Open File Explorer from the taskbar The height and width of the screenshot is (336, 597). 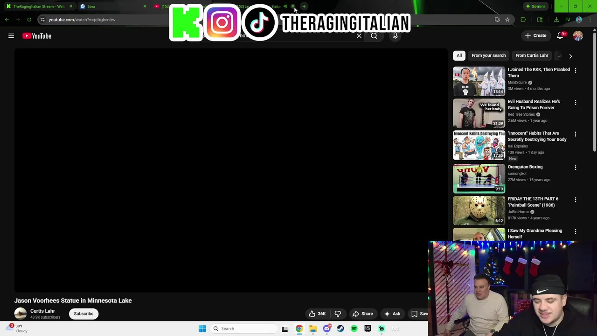click(x=313, y=329)
